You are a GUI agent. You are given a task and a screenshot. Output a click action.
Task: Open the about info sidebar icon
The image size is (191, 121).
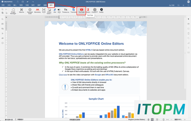click(x=2, y=43)
